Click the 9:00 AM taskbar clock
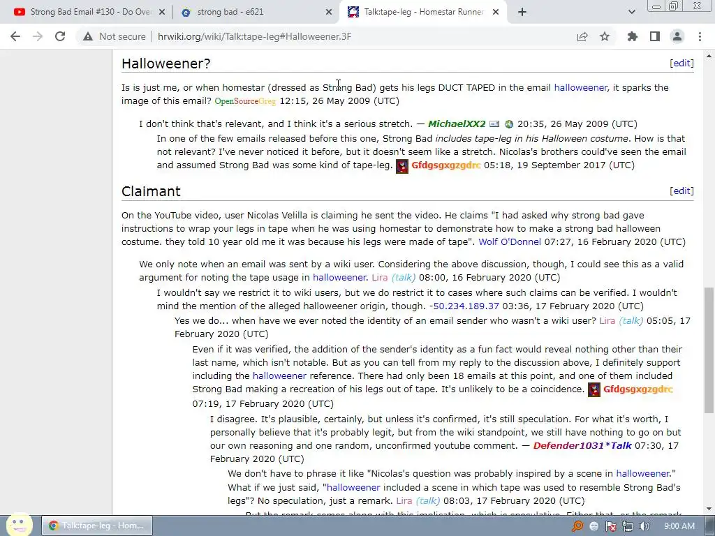This screenshot has height=536, width=715. (679, 526)
